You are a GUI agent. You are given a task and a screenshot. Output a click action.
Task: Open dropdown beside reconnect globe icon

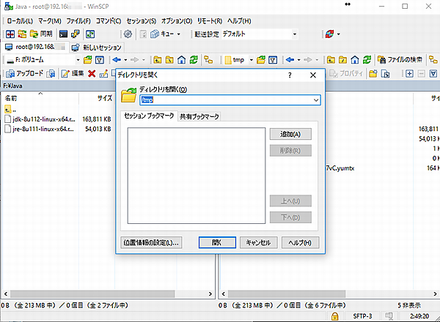click(x=338, y=34)
